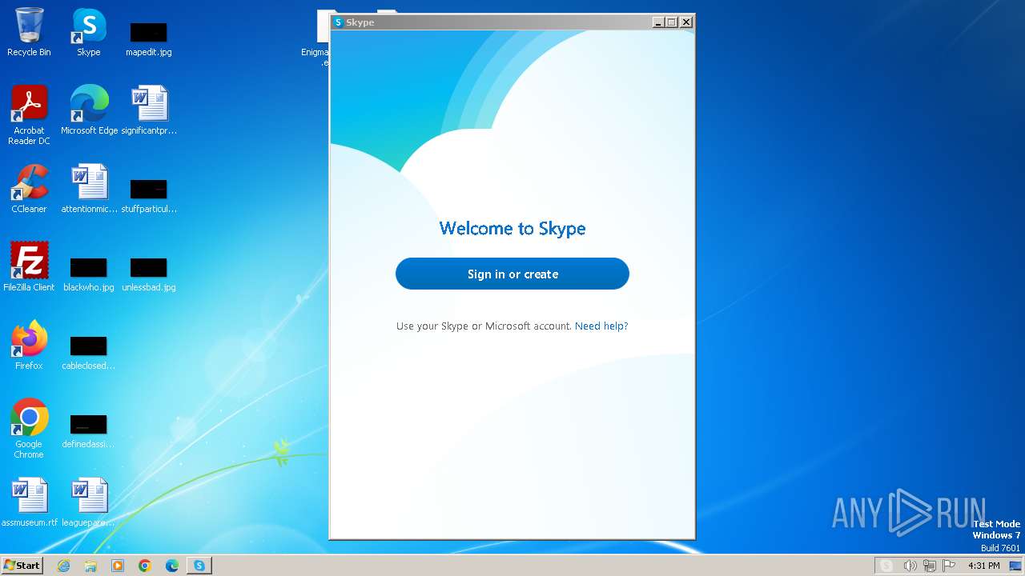Click the Sign in or create button
The width and height of the screenshot is (1025, 576).
(512, 274)
